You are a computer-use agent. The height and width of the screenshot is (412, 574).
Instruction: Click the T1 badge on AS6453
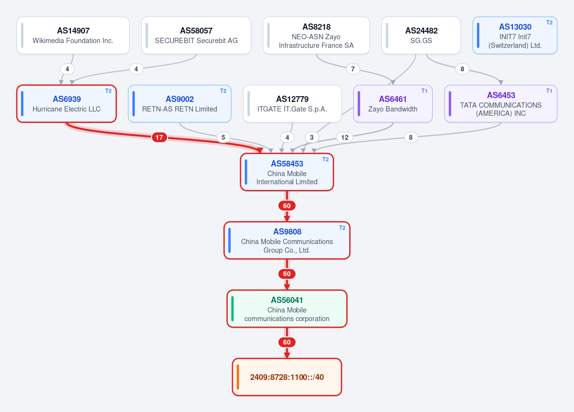[549, 91]
